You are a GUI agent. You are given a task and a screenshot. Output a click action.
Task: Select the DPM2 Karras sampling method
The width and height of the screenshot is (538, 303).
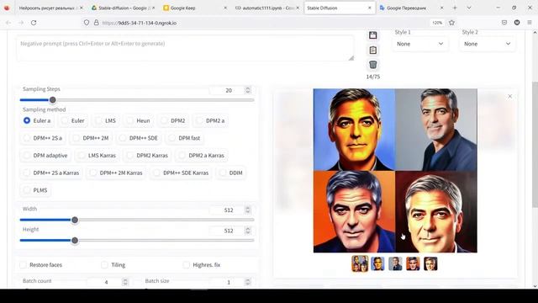pyautogui.click(x=147, y=155)
